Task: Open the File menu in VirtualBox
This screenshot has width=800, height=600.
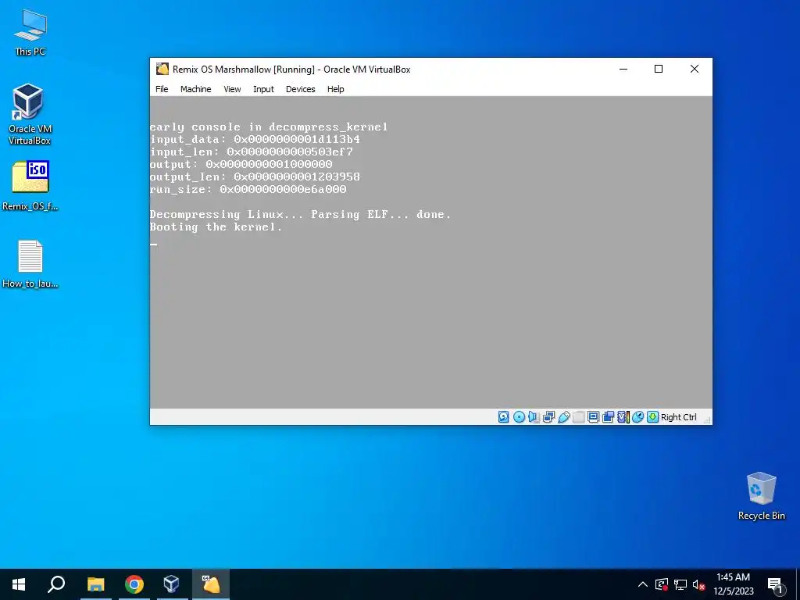Action: tap(162, 89)
